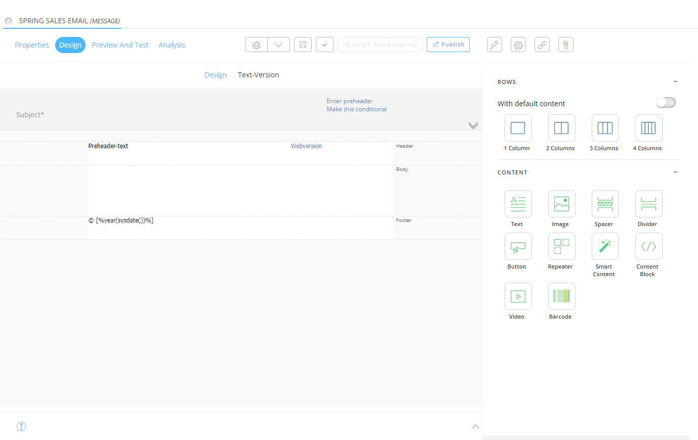Viewport: 698px width, 440px height.
Task: Open the attachments paperclip icon
Action: (x=565, y=45)
